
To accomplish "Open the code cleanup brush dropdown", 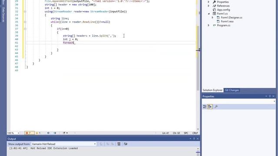I will coord(65,133).
